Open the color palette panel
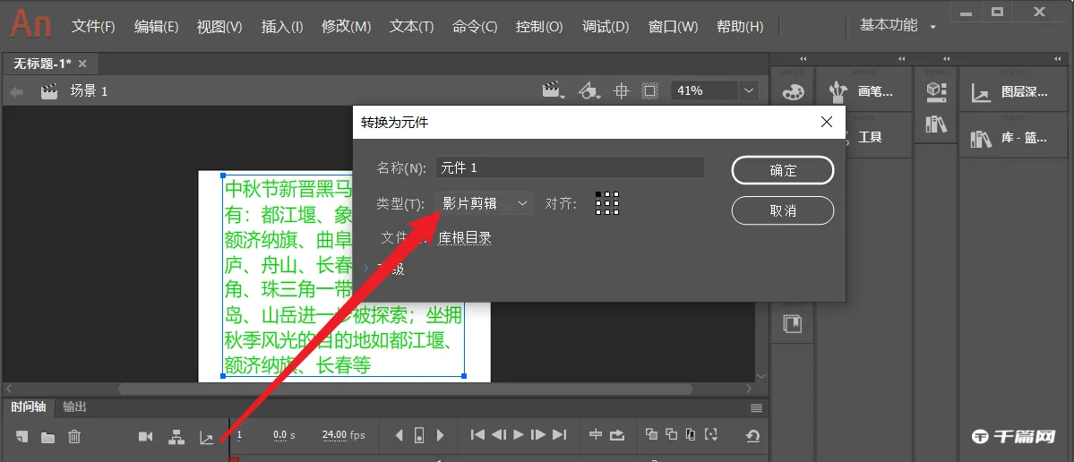 point(793,90)
